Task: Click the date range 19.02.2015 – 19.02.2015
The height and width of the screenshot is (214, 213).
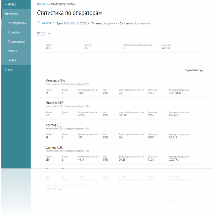Action: (x=75, y=24)
